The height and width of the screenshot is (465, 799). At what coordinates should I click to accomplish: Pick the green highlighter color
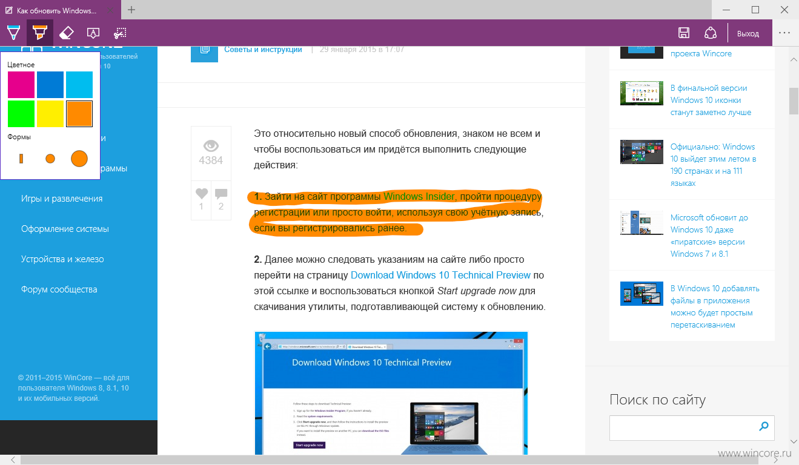[x=21, y=114]
